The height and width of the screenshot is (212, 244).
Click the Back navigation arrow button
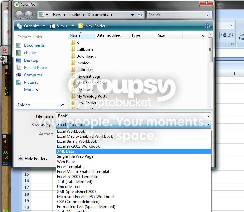pyautogui.click(x=19, y=15)
